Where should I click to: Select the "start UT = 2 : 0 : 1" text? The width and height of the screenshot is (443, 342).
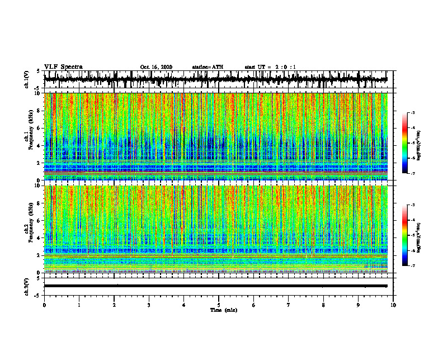coord(270,67)
